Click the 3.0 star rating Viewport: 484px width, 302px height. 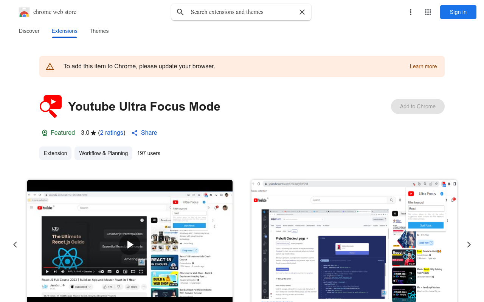click(x=88, y=133)
